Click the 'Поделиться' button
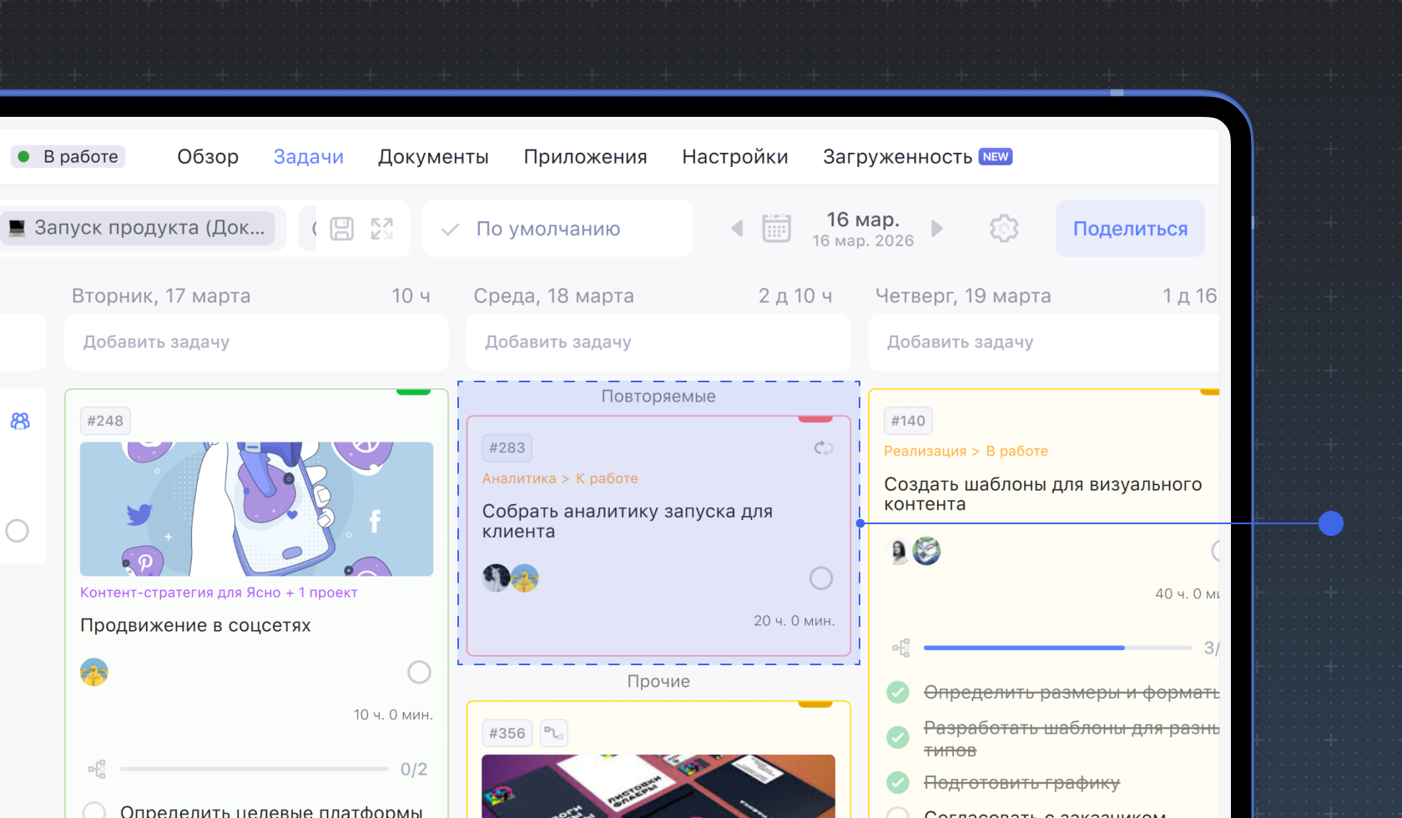Image resolution: width=1402 pixels, height=818 pixels. click(x=1130, y=229)
